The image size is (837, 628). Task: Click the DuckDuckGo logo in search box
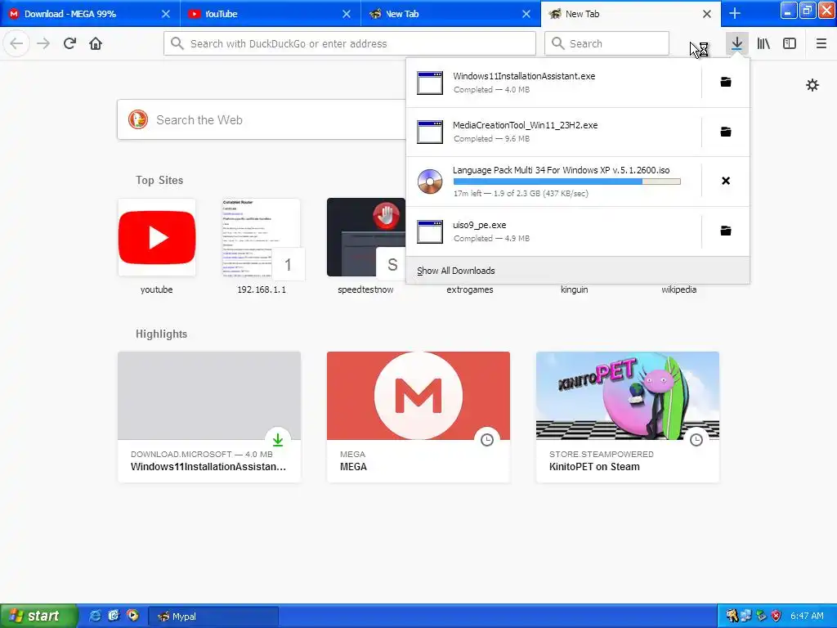(x=137, y=119)
